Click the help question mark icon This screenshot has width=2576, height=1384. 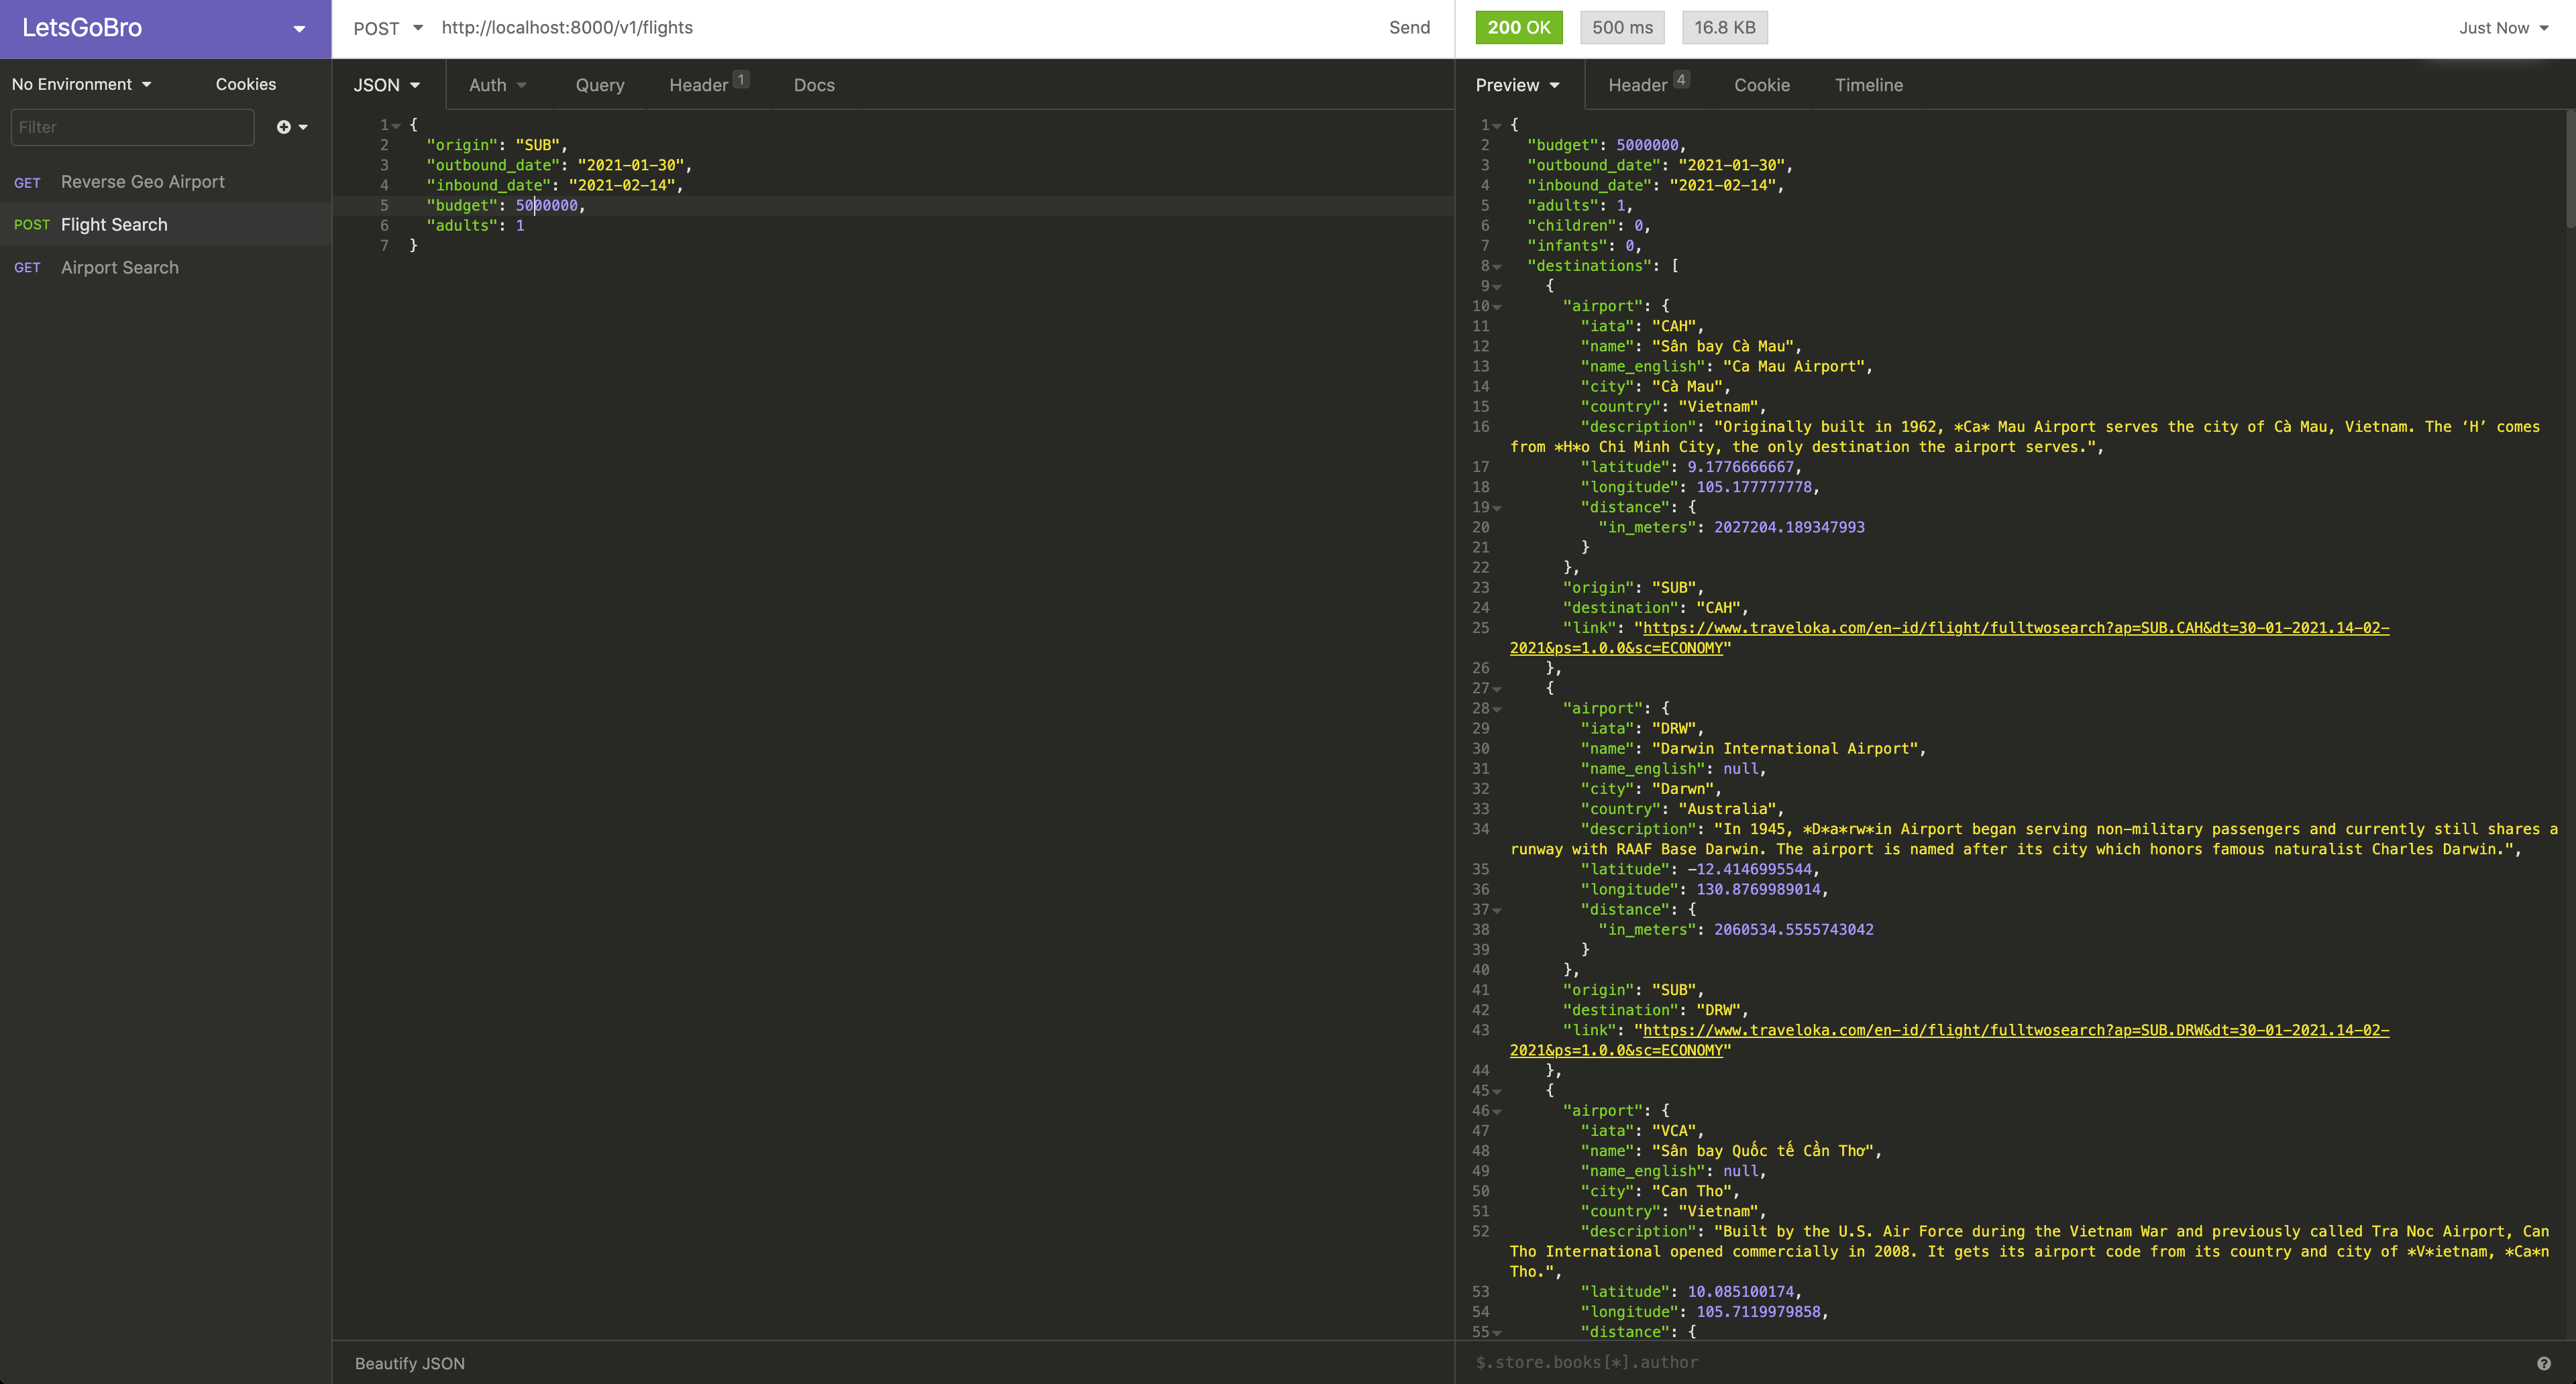[x=2543, y=1363]
